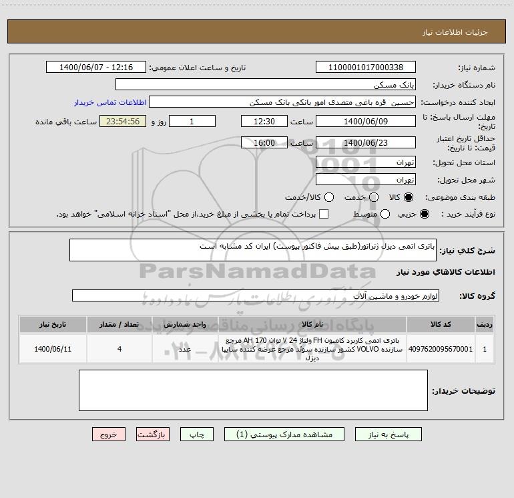The width and height of the screenshot is (514, 498).
Task: Click the شرح کلی نیاز description box
Action: 253,250
